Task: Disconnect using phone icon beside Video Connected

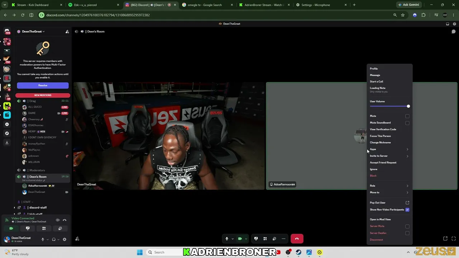Action: [65, 220]
